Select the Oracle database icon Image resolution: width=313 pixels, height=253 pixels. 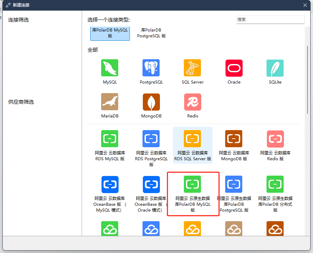(x=234, y=68)
